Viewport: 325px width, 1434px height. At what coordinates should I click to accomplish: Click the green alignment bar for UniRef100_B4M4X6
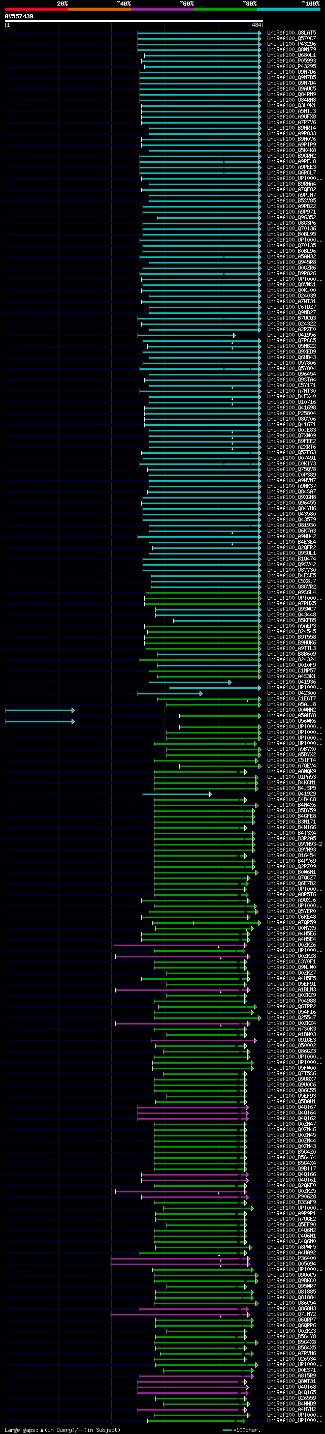[206, 805]
